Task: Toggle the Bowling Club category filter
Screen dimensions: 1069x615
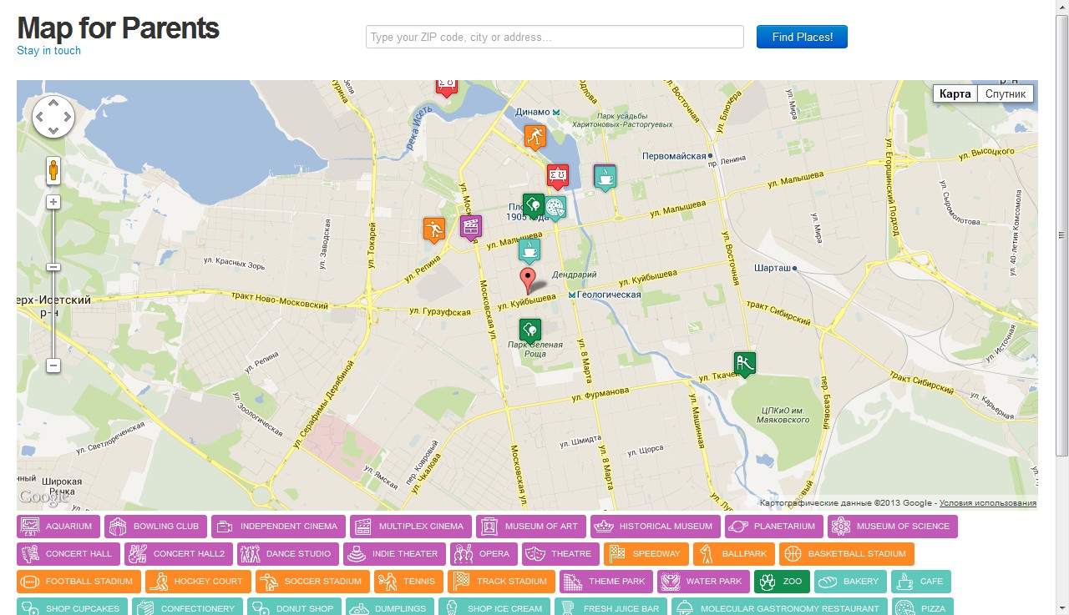Action: coord(155,527)
